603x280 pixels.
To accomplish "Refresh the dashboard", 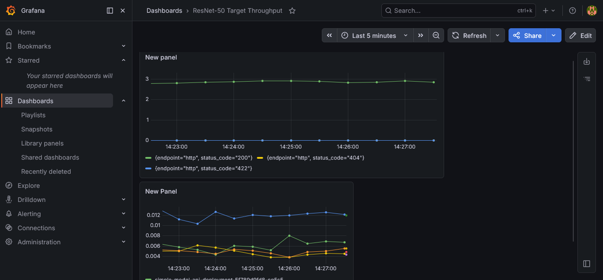I will pos(469,36).
